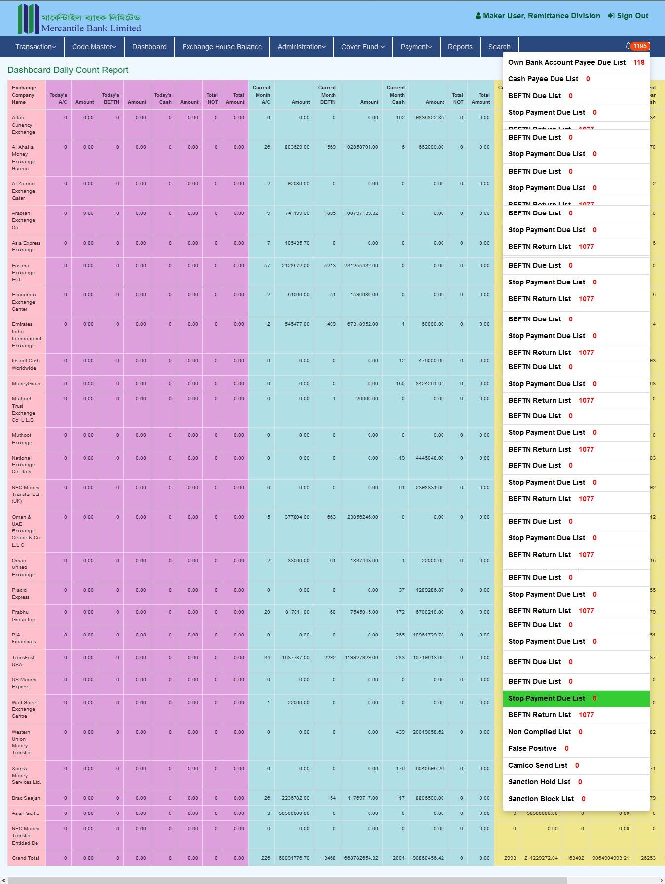Viewport: 665px width, 884px height.
Task: Select the Oman & UAE Exchange Centre row
Action: click(x=27, y=531)
